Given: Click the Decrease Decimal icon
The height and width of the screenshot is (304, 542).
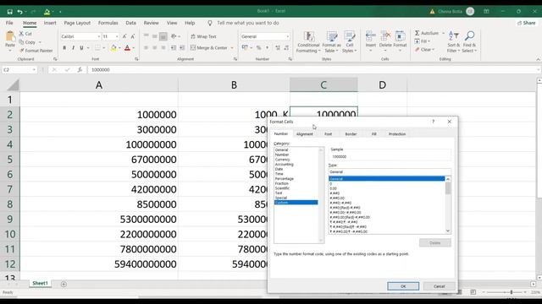Looking at the screenshot, I should pyautogui.click(x=286, y=48).
